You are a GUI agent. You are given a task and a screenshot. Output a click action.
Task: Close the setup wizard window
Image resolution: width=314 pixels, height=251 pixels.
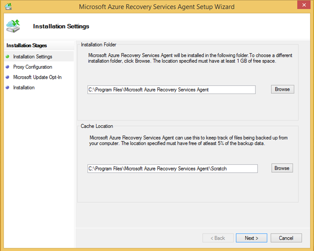pos(304,5)
